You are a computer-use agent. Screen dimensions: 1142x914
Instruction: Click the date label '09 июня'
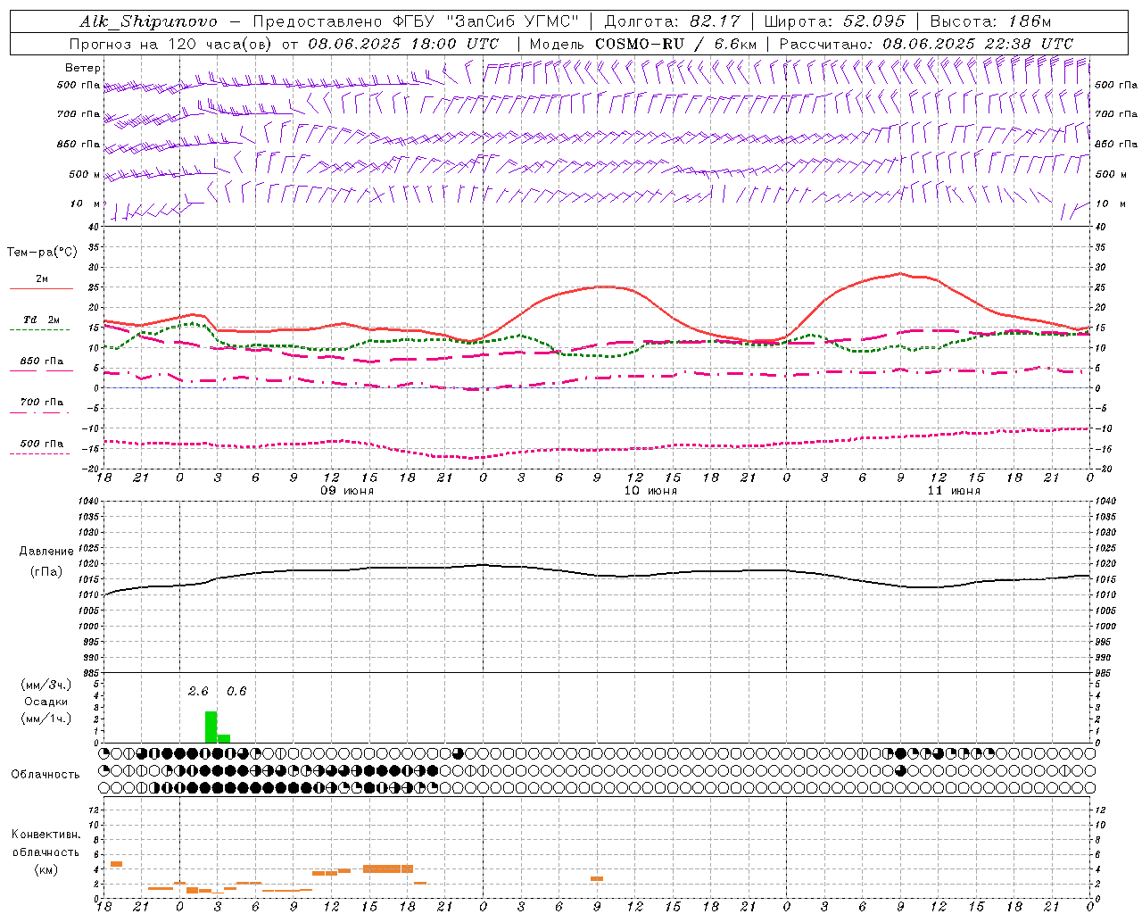[347, 491]
